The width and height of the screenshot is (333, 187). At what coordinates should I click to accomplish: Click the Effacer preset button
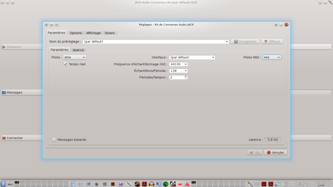point(272,41)
